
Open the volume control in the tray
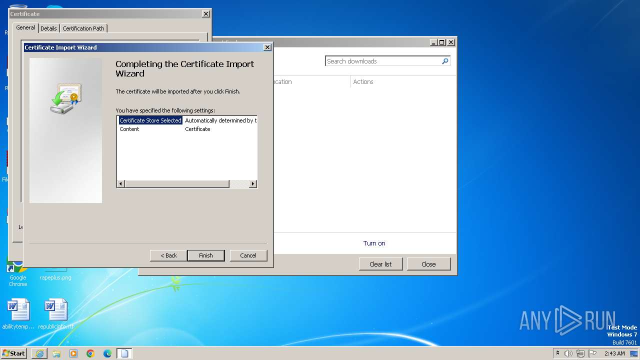click(568, 353)
